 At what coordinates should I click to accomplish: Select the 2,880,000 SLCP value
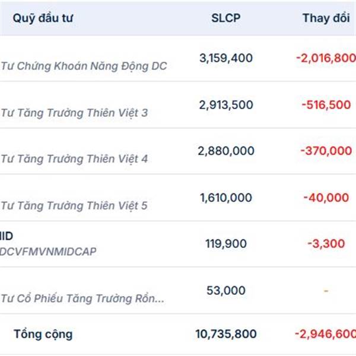[x=225, y=151]
